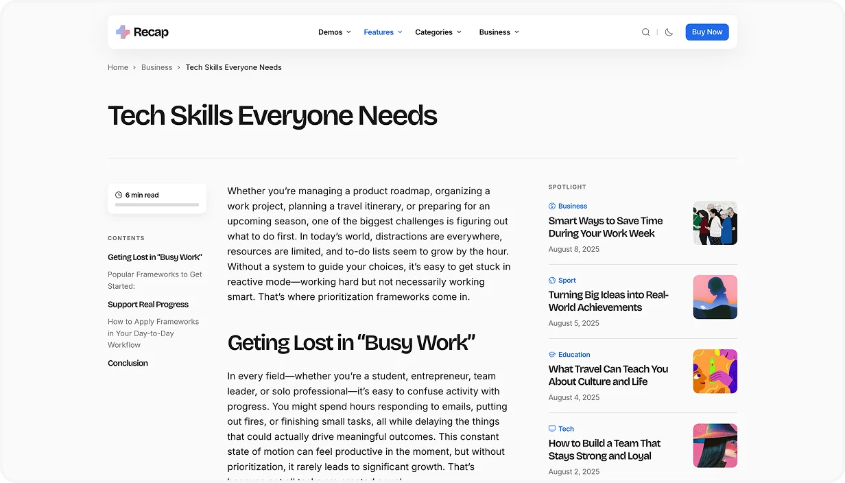The height and width of the screenshot is (483, 845).
Task: Click the Business category icon in Spotlight
Action: pos(552,206)
